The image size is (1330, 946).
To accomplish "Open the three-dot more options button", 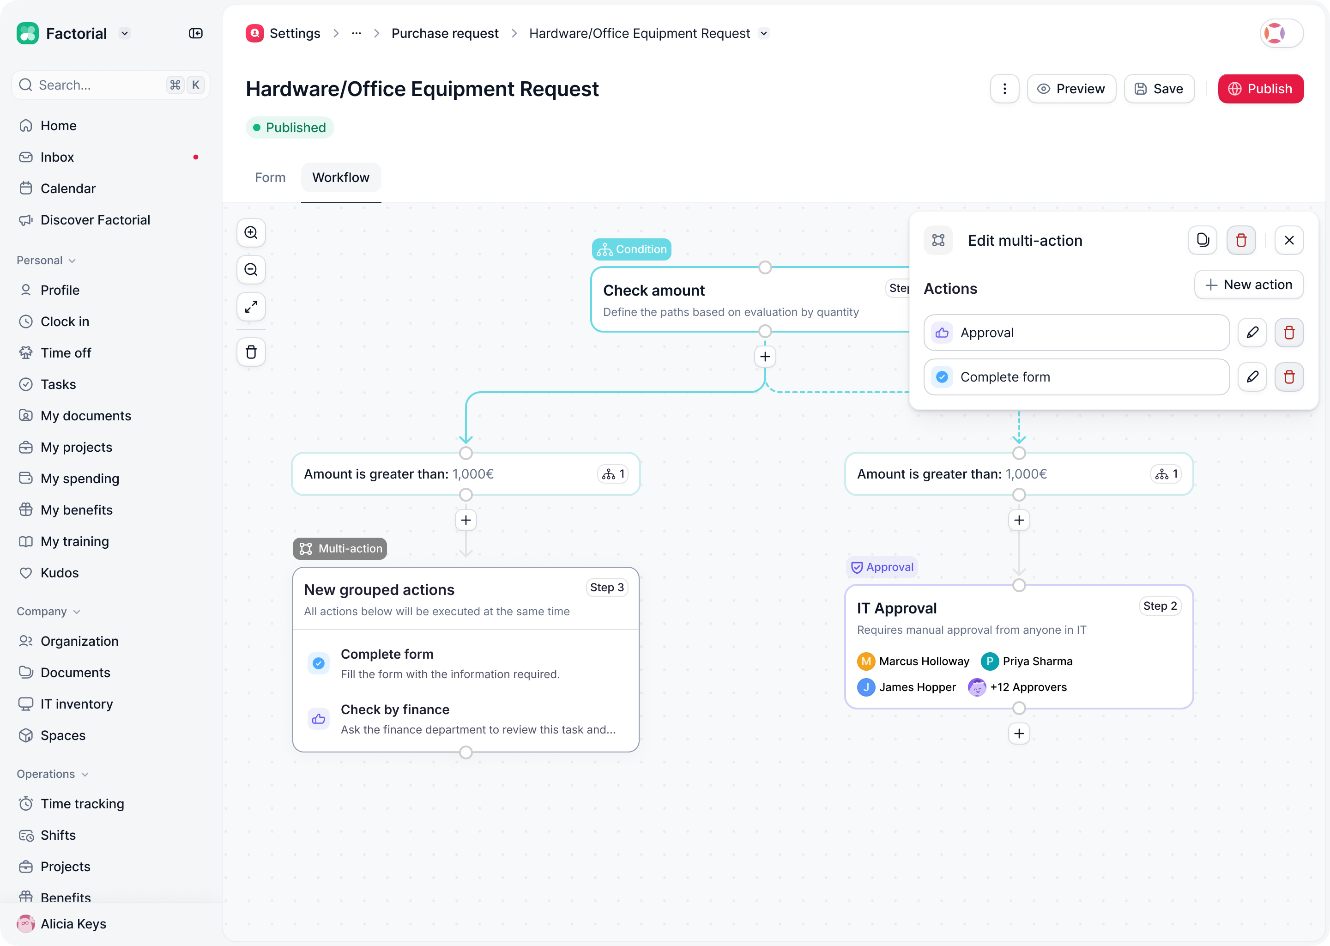I will click(1004, 89).
